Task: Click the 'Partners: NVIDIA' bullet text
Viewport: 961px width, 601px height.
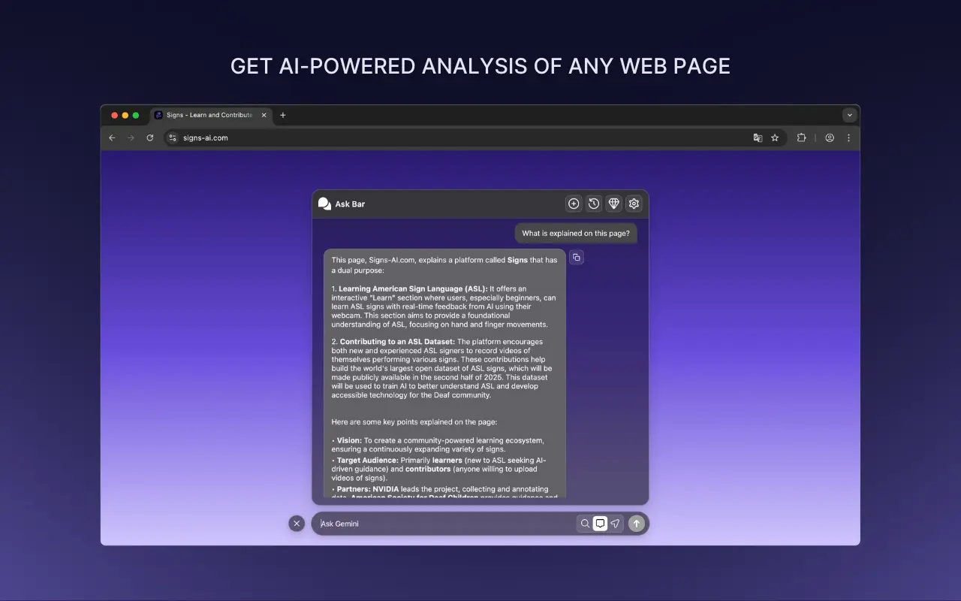Action: pyautogui.click(x=369, y=489)
